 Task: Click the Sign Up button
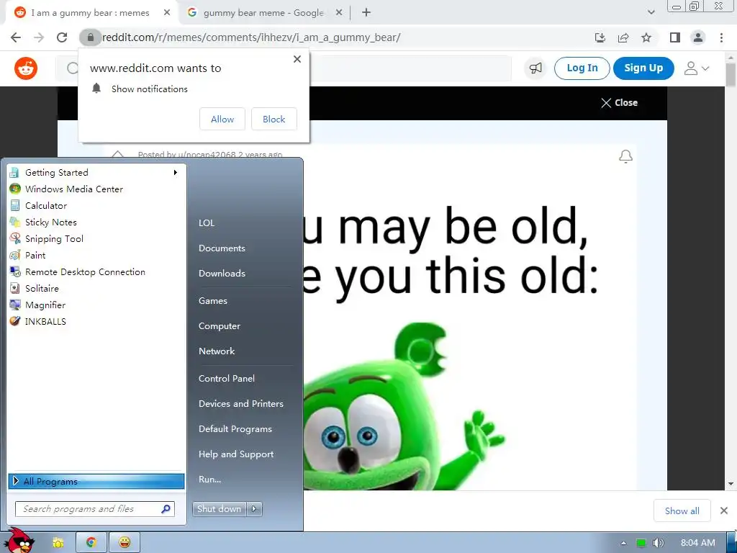[x=643, y=68]
